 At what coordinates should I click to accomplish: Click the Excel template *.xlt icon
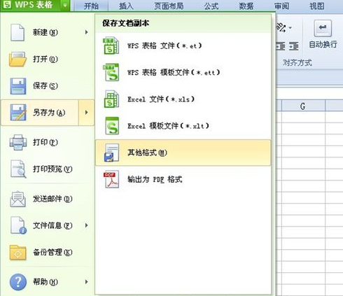pos(112,126)
